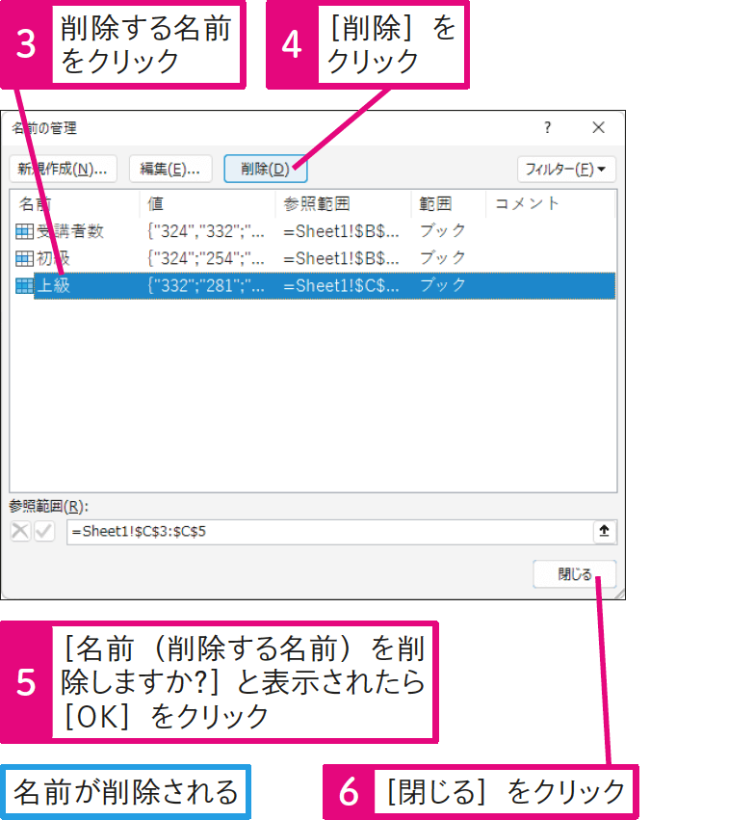This screenshot has width=754, height=820.
Task: Click inside the 参照範囲(R) input field
Action: point(327,532)
